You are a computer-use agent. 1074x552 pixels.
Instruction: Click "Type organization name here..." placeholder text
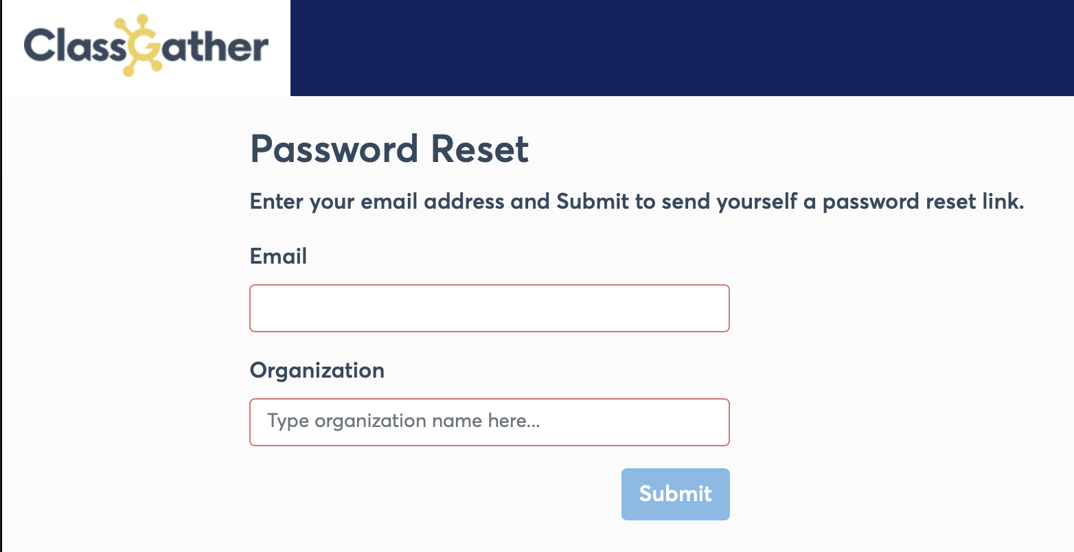click(x=404, y=421)
